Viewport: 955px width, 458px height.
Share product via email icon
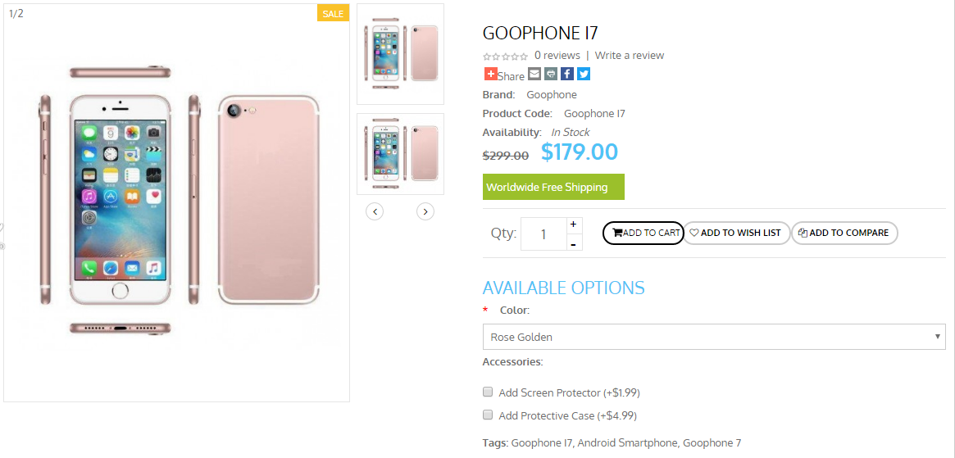click(x=534, y=74)
